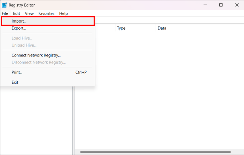Open the View menu

pyautogui.click(x=29, y=13)
